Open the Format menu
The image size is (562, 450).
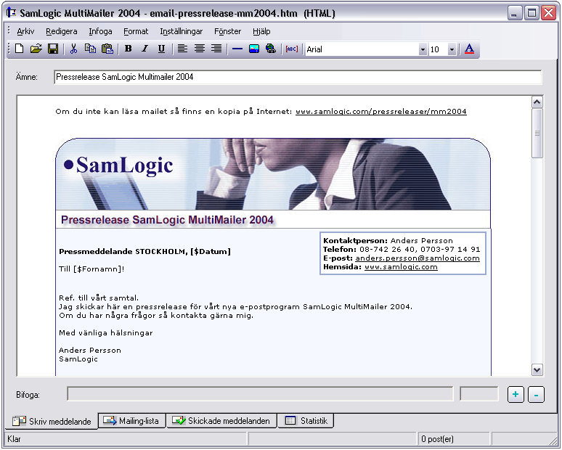[136, 31]
